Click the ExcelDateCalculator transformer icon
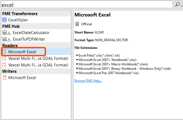The width and height of the screenshot is (183, 120). tap(4, 33)
